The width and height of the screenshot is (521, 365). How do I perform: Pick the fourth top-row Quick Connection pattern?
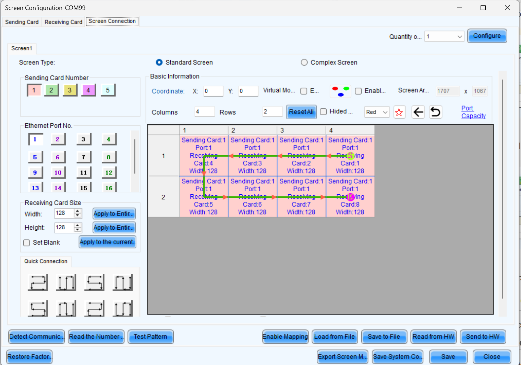122,282
